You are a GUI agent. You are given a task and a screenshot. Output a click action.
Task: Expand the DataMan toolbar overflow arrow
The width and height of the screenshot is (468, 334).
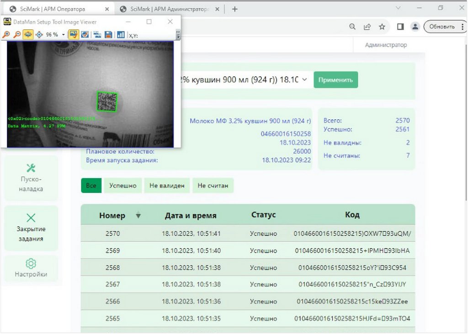click(178, 35)
